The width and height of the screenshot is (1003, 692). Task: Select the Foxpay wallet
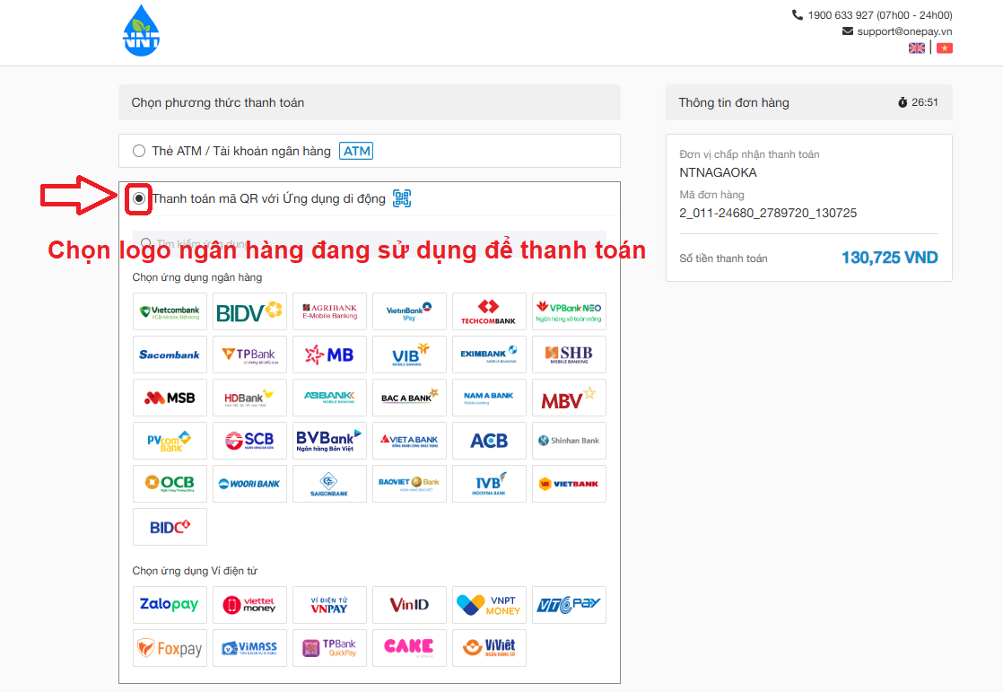(x=170, y=648)
